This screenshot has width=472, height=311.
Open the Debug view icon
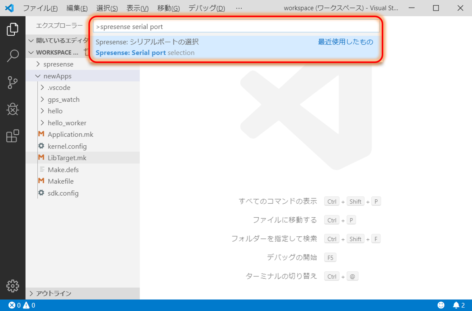pyautogui.click(x=12, y=109)
